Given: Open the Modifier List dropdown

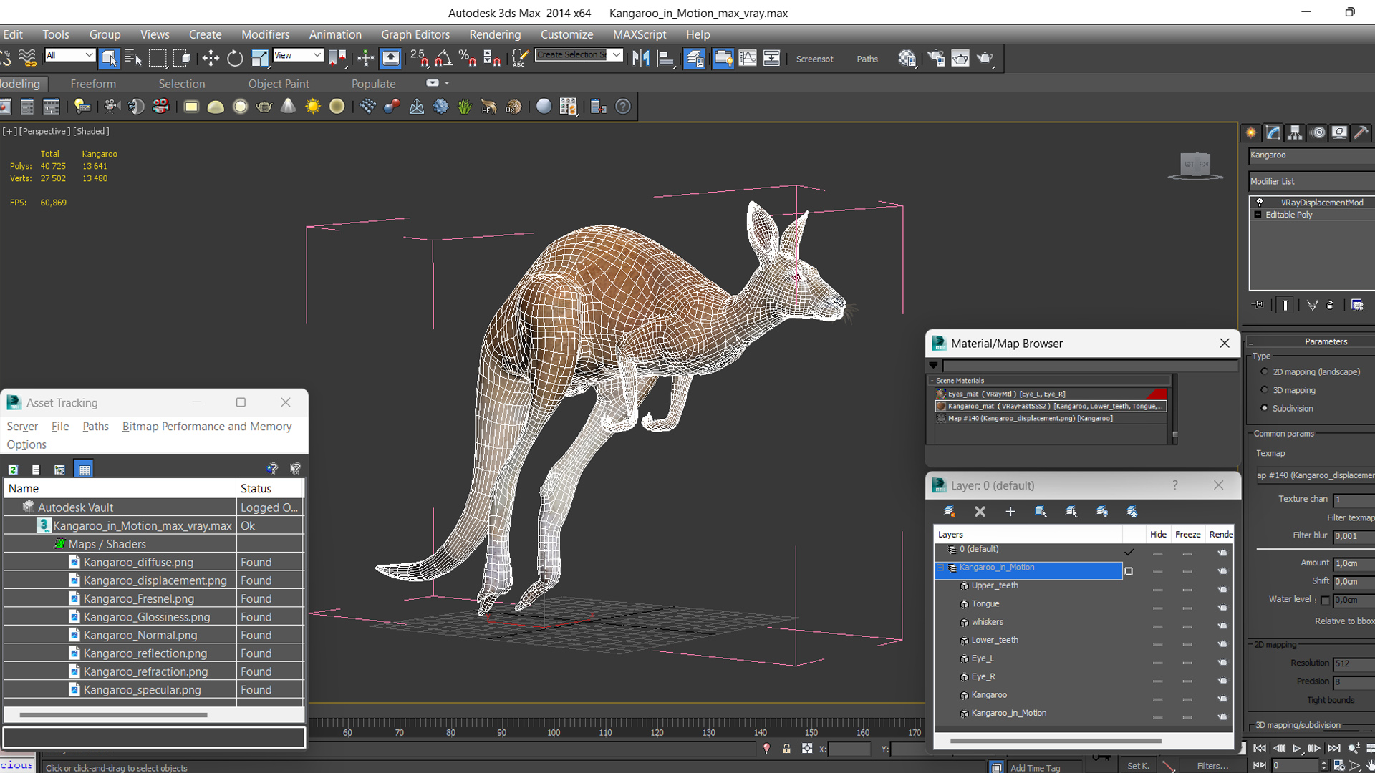Looking at the screenshot, I should [x=1311, y=181].
